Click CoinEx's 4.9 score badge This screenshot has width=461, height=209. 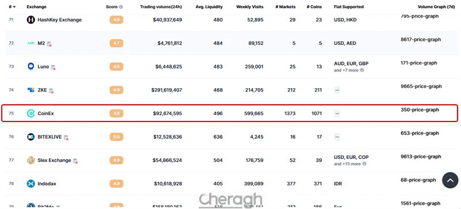pyautogui.click(x=116, y=113)
